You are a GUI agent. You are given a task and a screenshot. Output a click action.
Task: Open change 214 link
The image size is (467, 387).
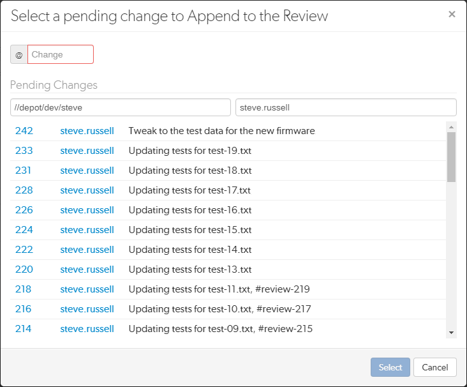[23, 328]
